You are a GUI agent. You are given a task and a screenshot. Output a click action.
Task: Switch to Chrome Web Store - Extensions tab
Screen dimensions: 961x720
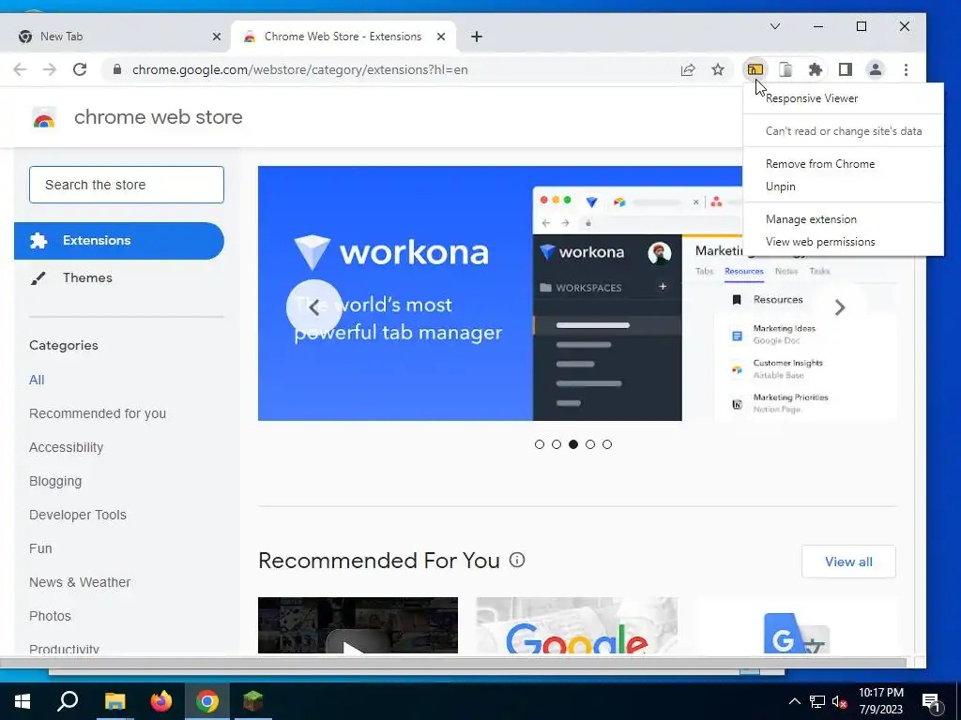tap(343, 37)
